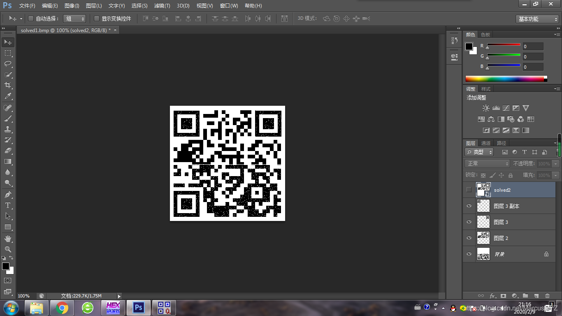Viewport: 562px width, 316px height.
Task: Select the Rectangular Marquee tool
Action: (x=8, y=53)
